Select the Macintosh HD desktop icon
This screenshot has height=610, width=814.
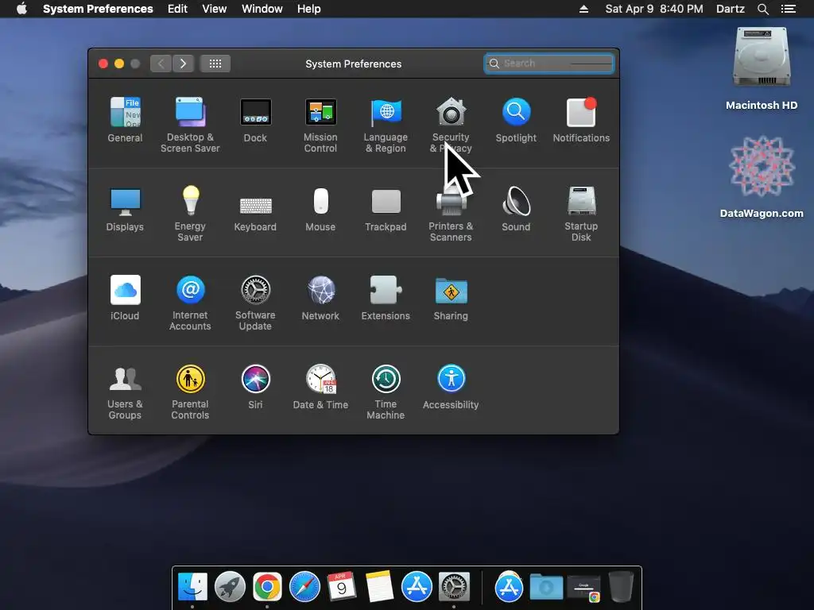[x=762, y=68]
